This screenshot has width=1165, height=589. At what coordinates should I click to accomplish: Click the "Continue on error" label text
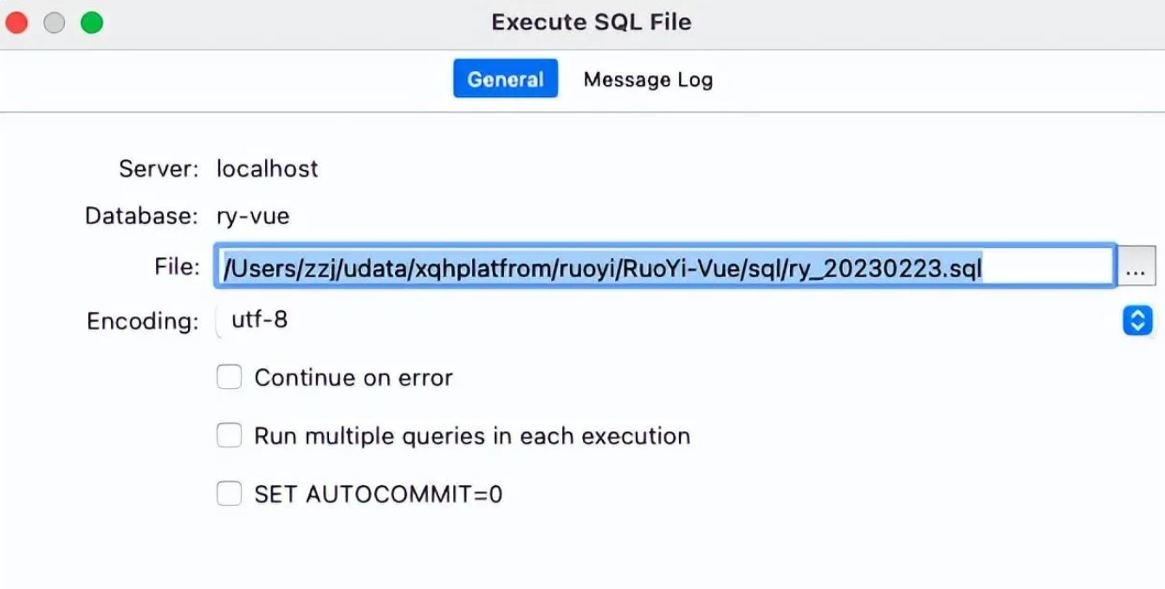point(353,378)
